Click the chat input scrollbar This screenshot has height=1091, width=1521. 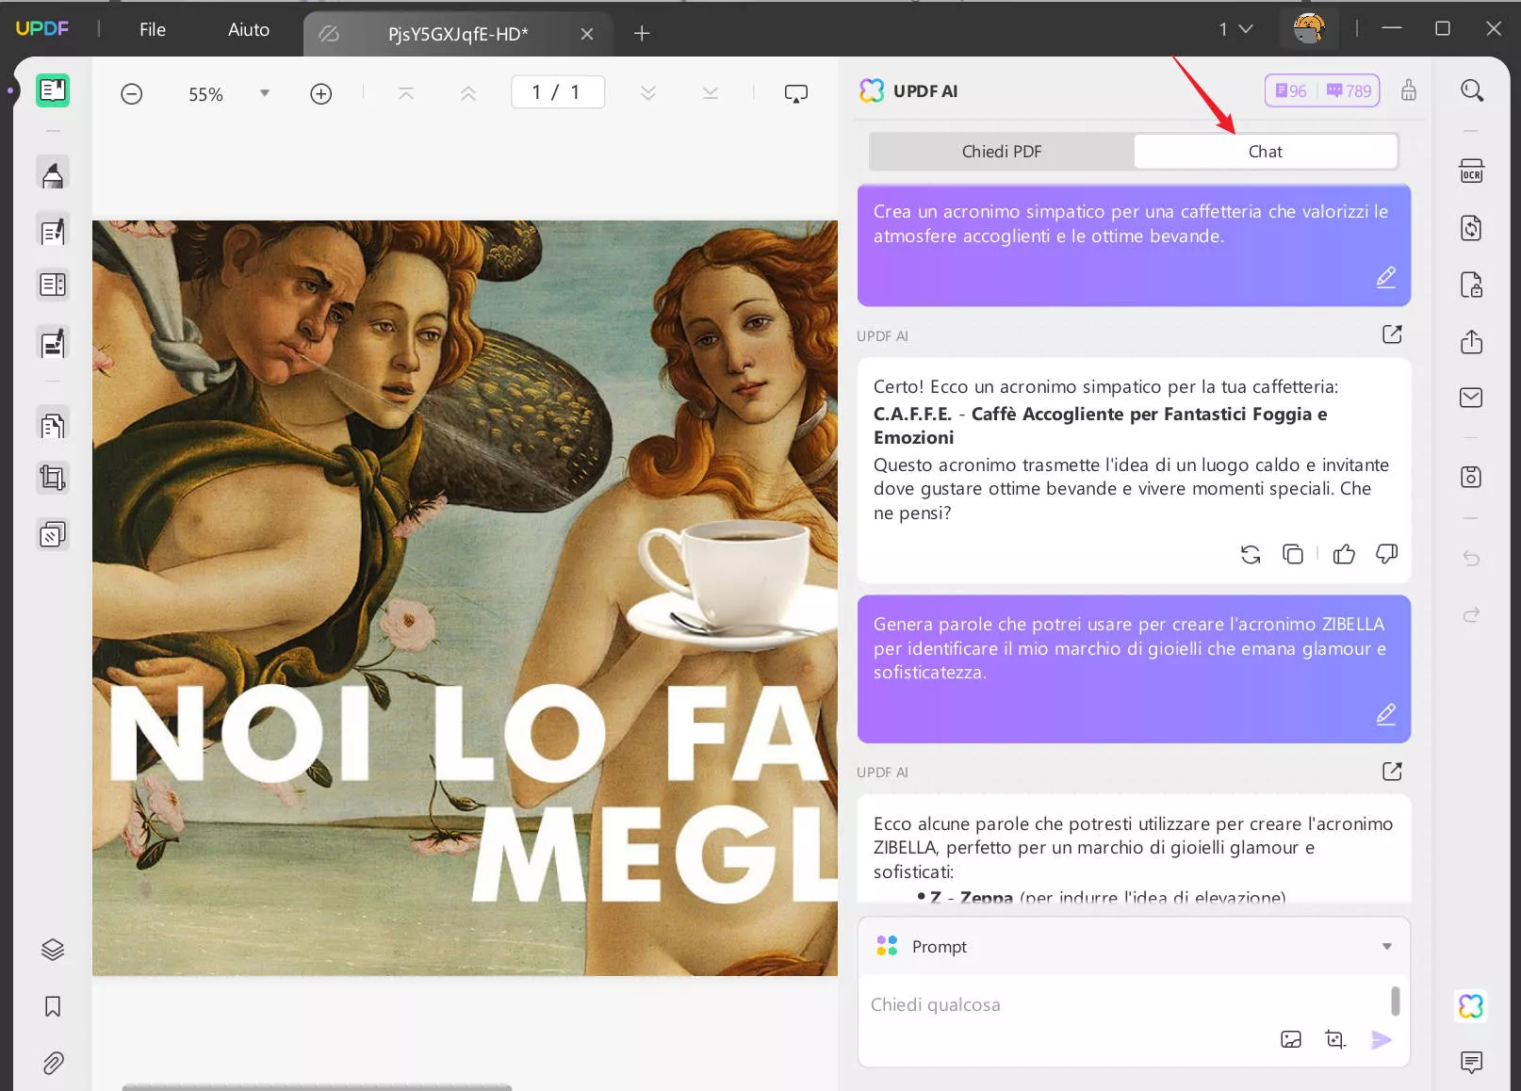pos(1396,1001)
